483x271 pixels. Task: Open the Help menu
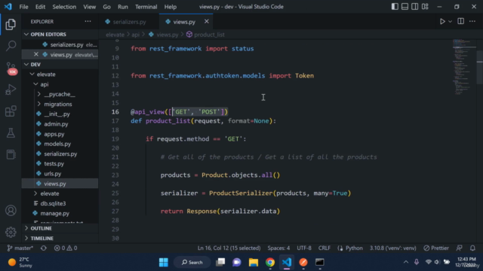tap(170, 7)
